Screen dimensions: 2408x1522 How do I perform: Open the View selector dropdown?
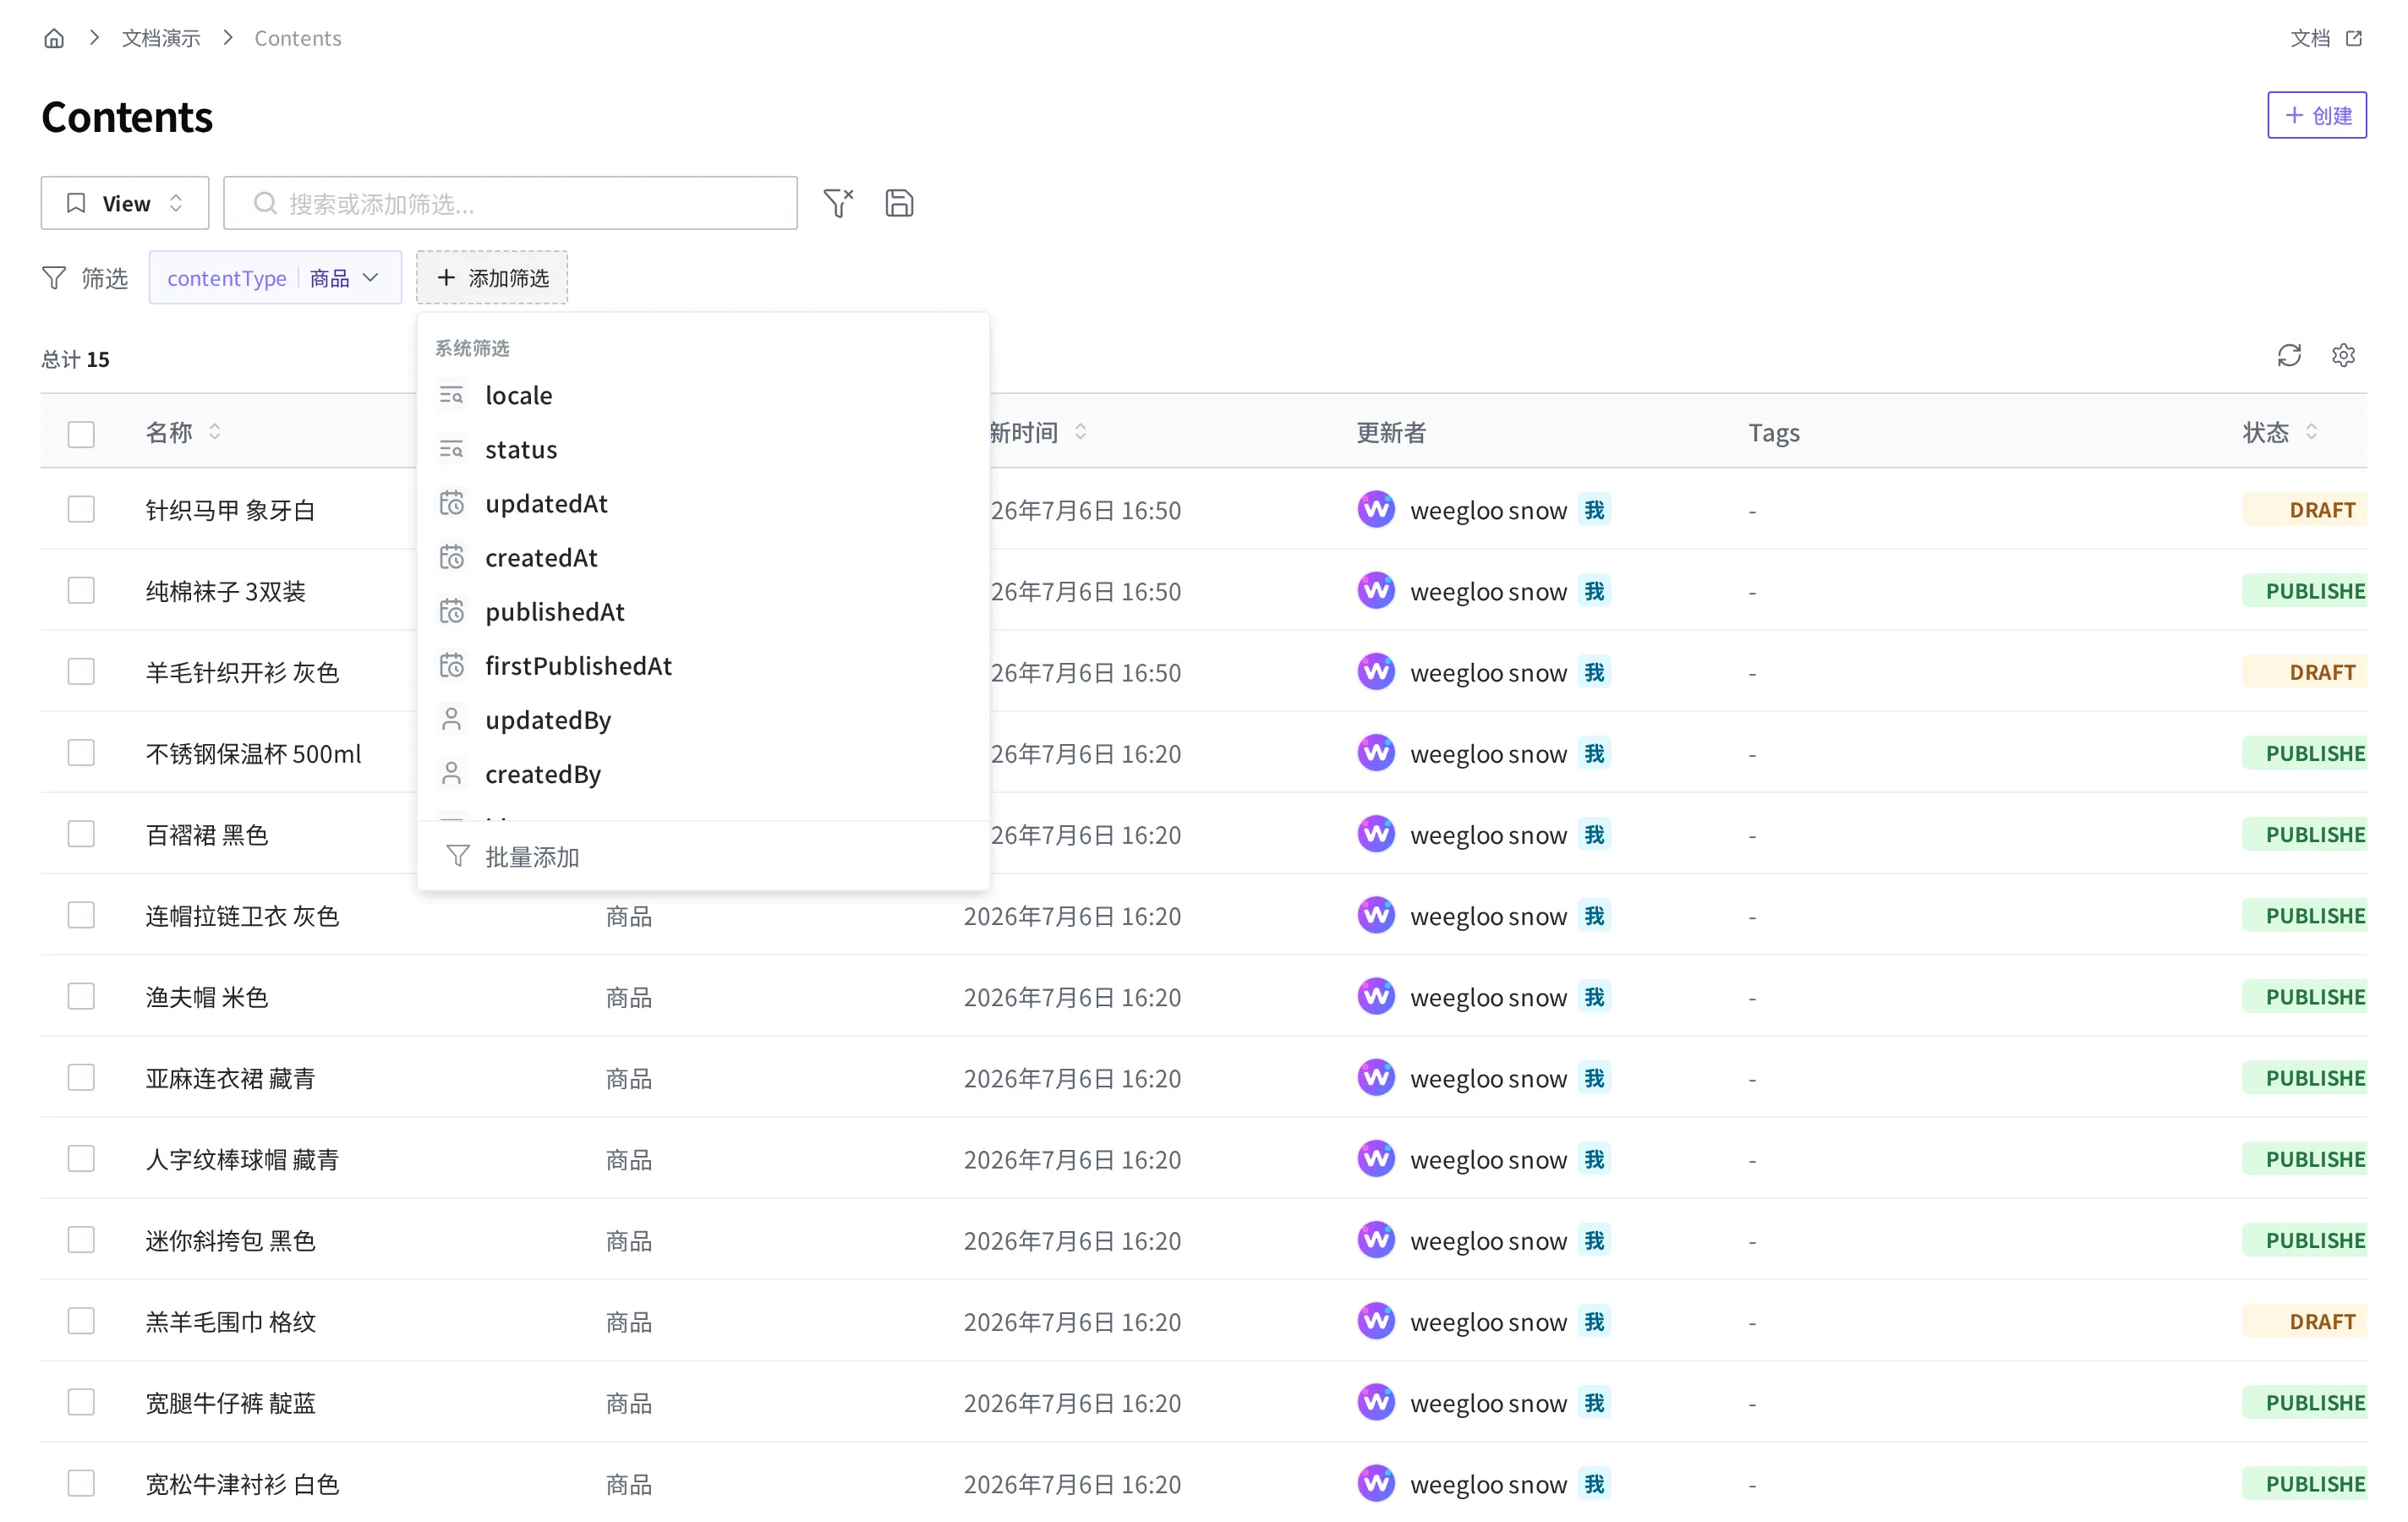pos(125,203)
